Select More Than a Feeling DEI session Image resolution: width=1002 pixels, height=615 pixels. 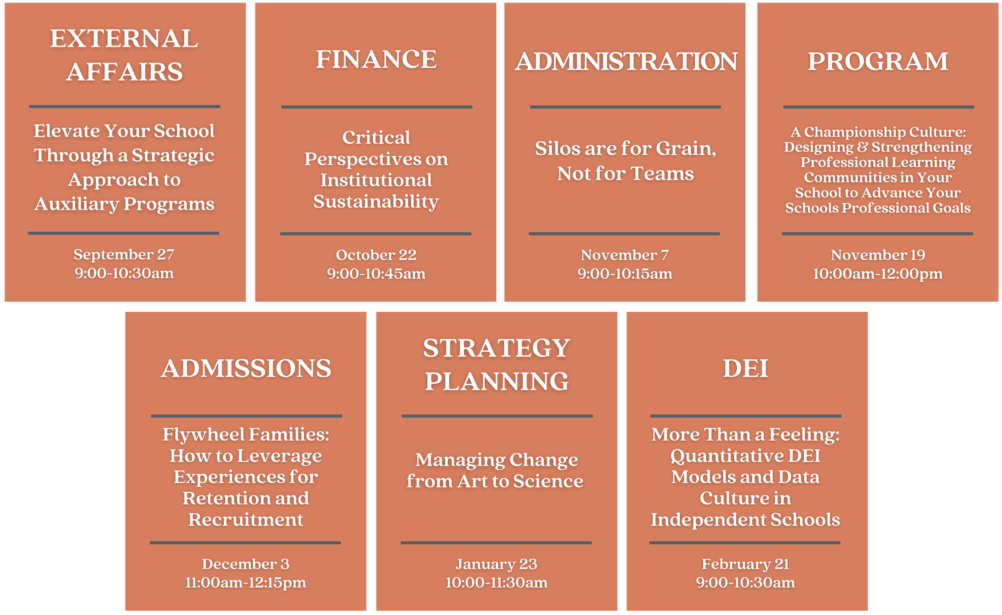tap(745, 477)
